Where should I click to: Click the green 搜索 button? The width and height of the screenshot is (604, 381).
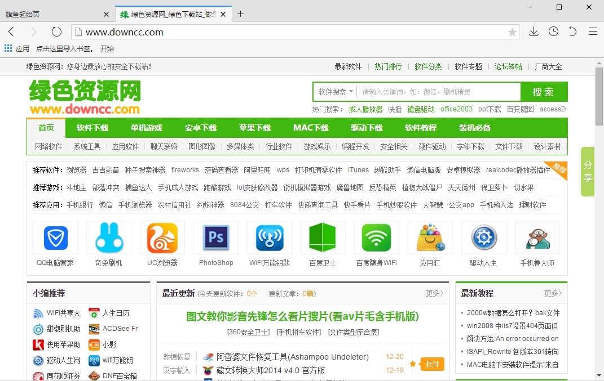click(x=543, y=91)
